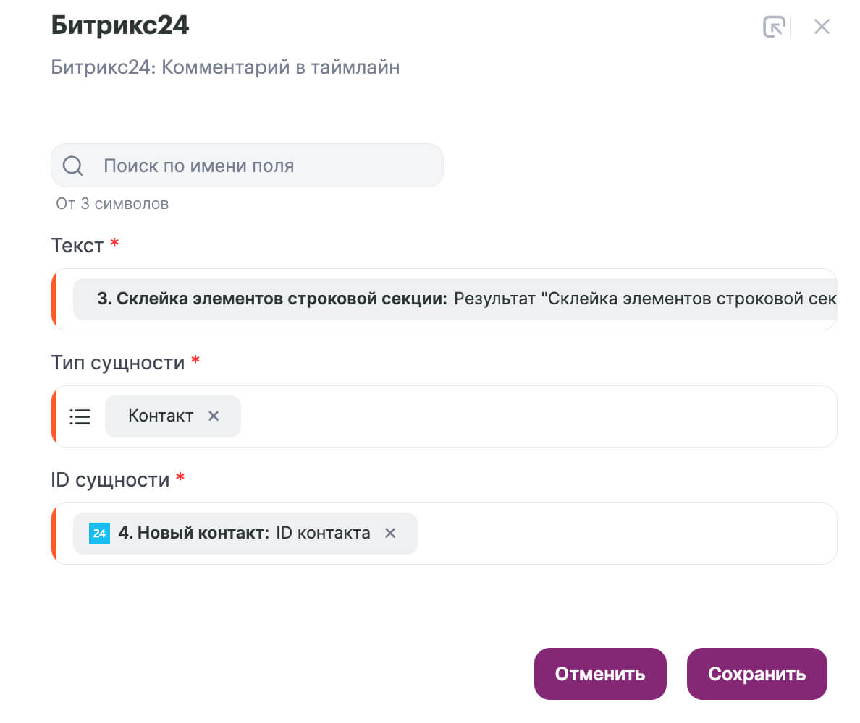Cancel with the Отменить button

click(x=600, y=674)
